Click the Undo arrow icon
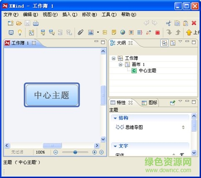Viewport: 201px width, 178px height. point(146,23)
